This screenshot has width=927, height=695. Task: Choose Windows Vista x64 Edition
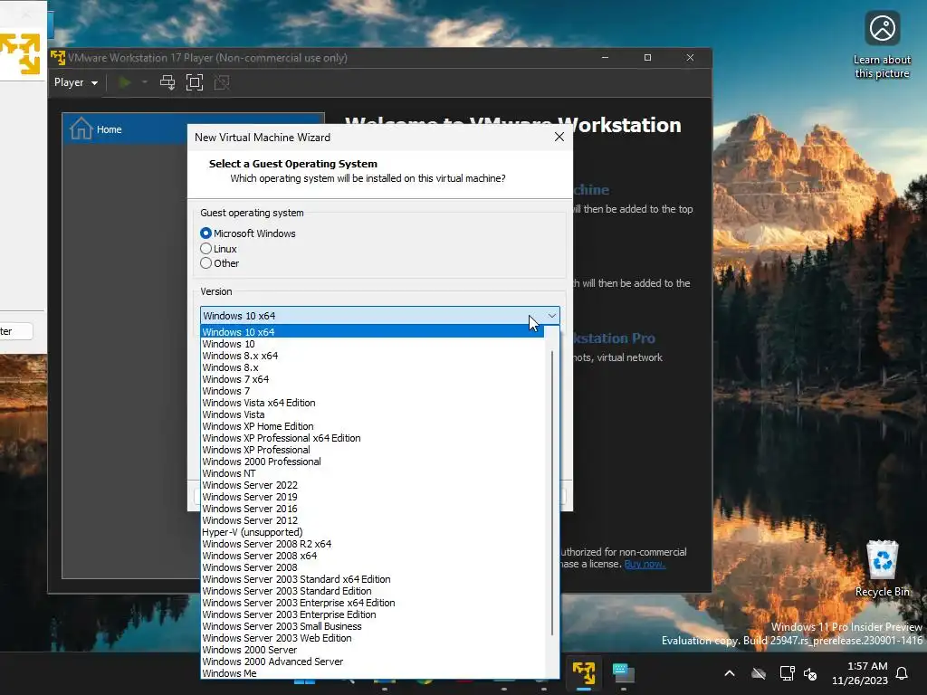click(372, 403)
